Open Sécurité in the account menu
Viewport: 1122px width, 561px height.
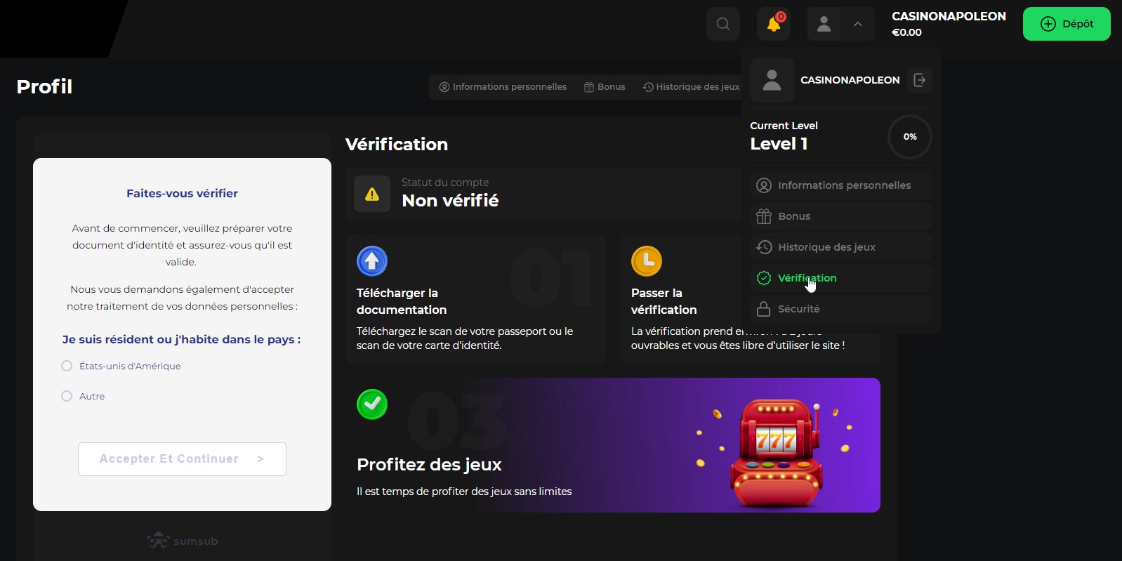tap(841, 309)
